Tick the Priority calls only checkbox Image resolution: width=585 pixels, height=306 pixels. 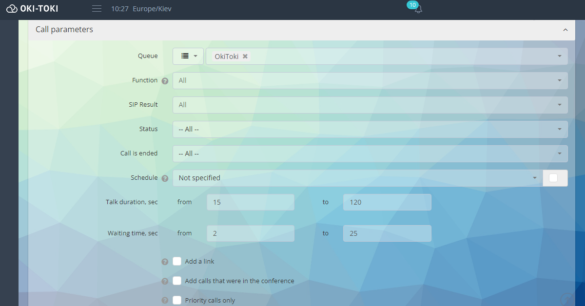click(x=177, y=300)
